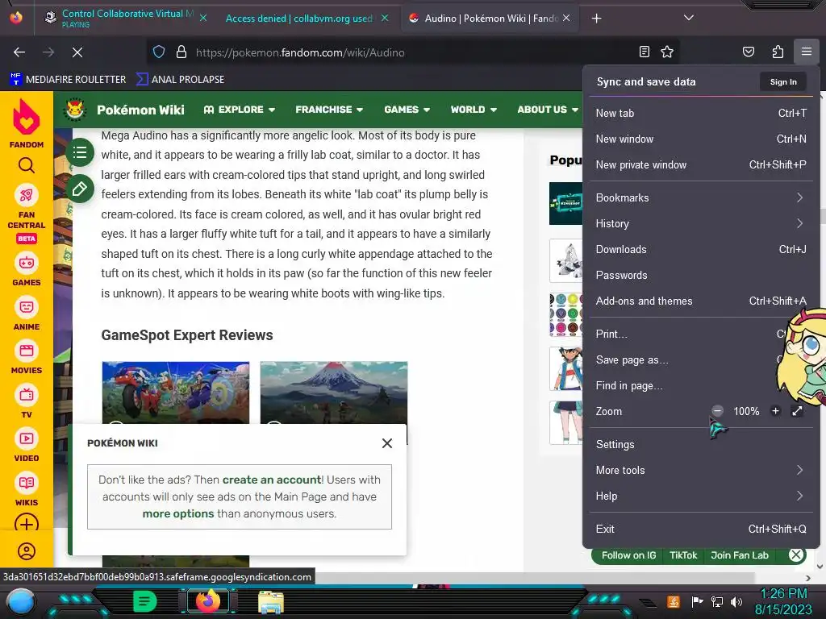The width and height of the screenshot is (826, 619).
Task: Click the TikTok button
Action: 682,555
